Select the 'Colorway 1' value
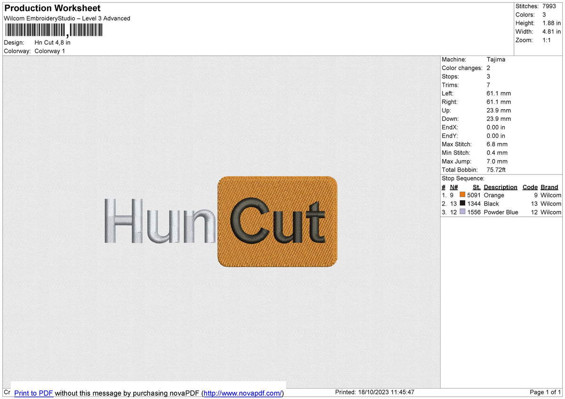The width and height of the screenshot is (565, 399). click(49, 51)
